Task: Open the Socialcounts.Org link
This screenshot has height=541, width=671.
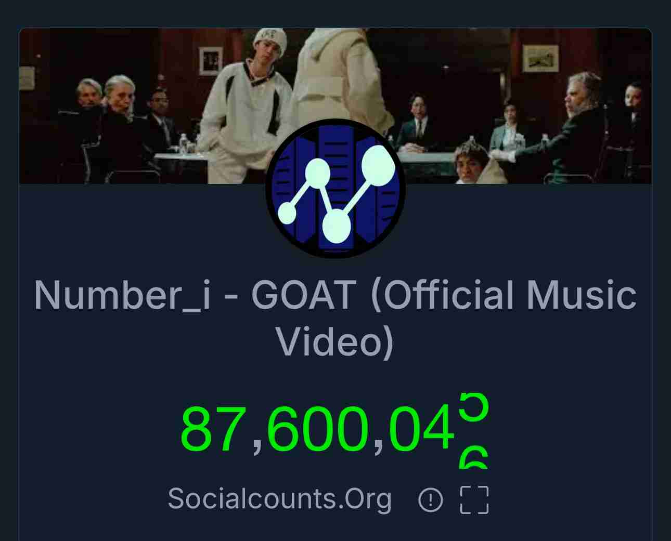Action: 279,499
